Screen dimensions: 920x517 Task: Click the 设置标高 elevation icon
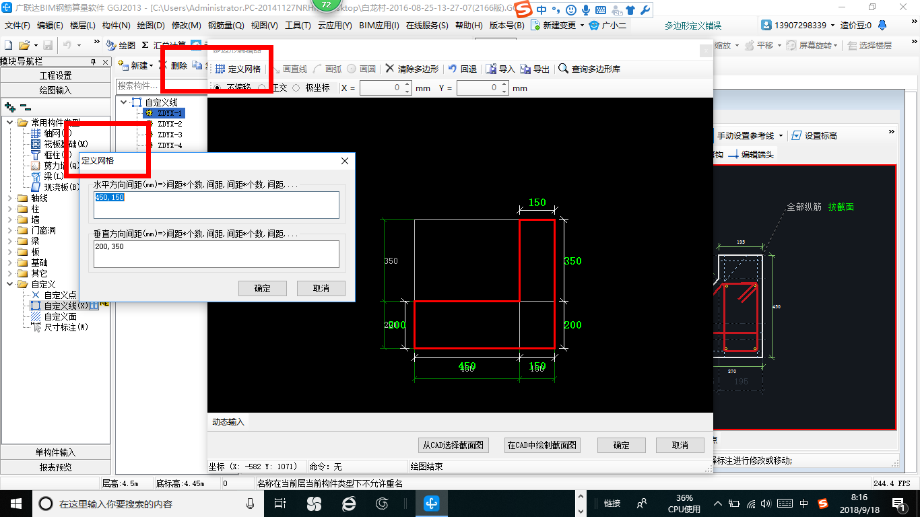point(797,135)
